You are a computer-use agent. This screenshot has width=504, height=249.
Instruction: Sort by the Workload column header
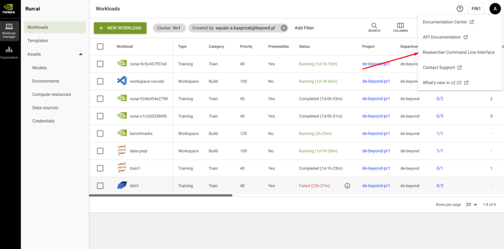coord(125,46)
